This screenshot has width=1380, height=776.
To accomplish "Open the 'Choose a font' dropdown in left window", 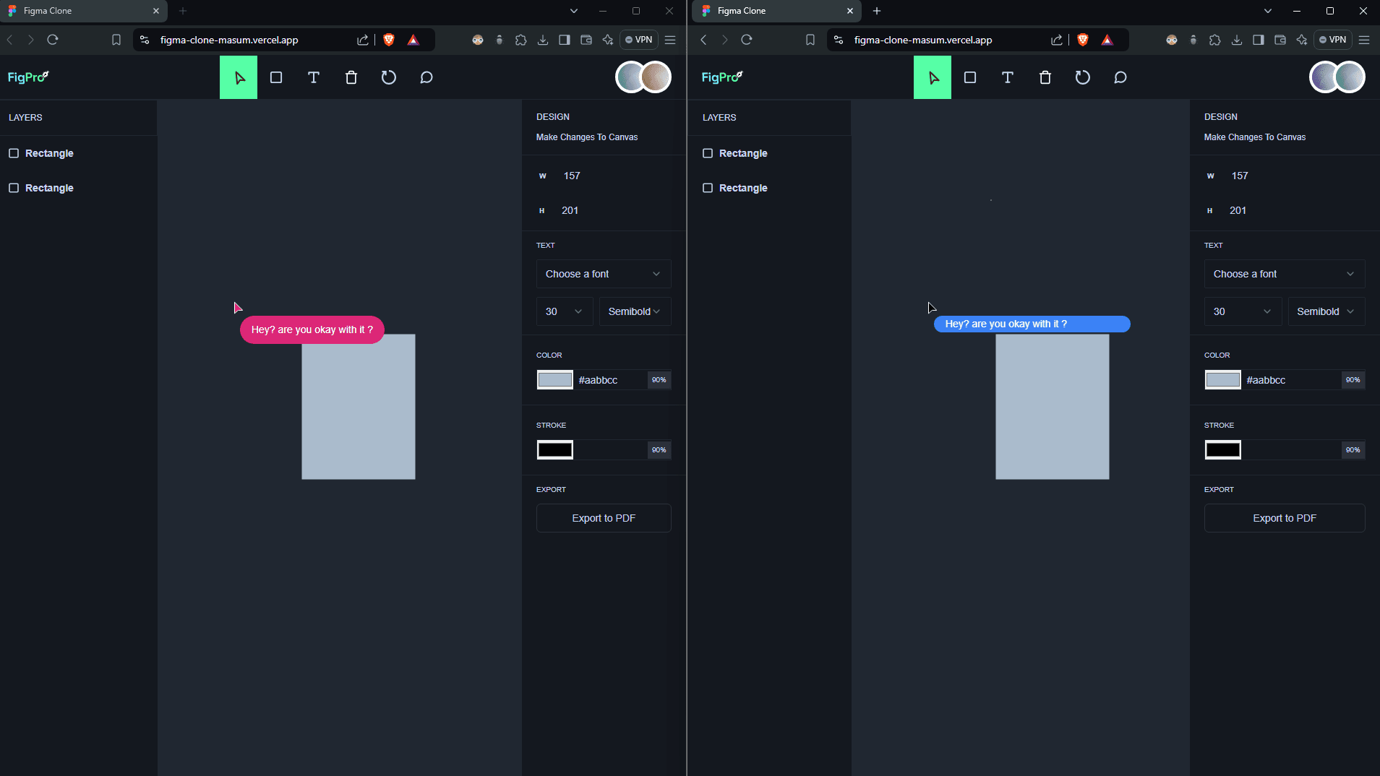I will click(603, 274).
